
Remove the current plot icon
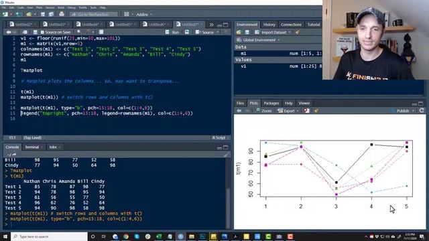click(307, 110)
